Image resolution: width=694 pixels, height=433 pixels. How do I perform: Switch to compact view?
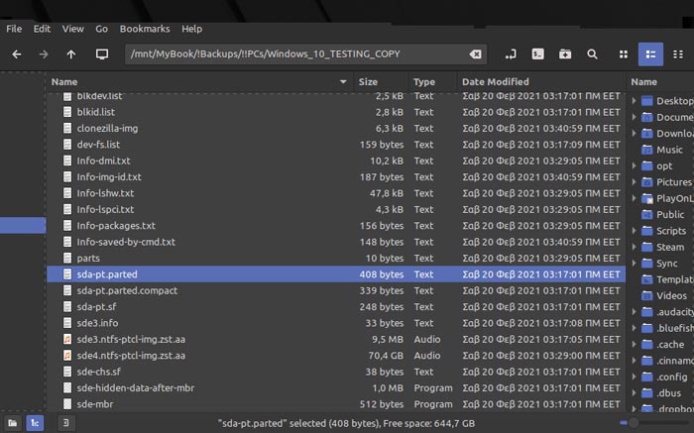point(677,54)
